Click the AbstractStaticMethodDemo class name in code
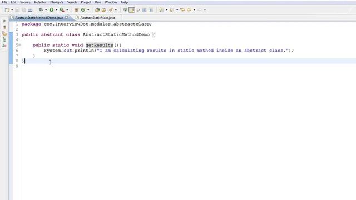Image resolution: width=356 pixels, height=200 pixels. click(116, 34)
